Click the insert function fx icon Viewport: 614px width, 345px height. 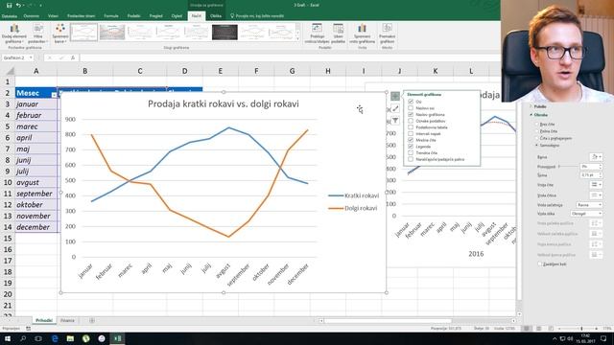click(73, 57)
